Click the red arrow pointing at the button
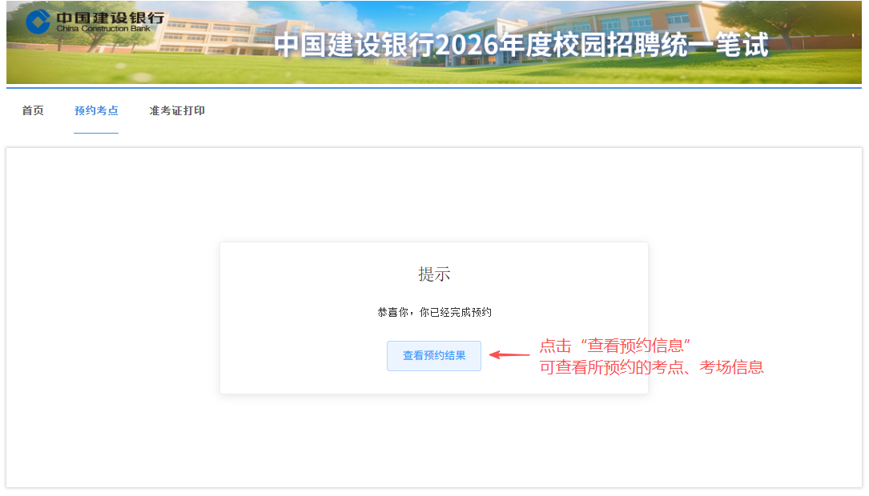 [509, 354]
